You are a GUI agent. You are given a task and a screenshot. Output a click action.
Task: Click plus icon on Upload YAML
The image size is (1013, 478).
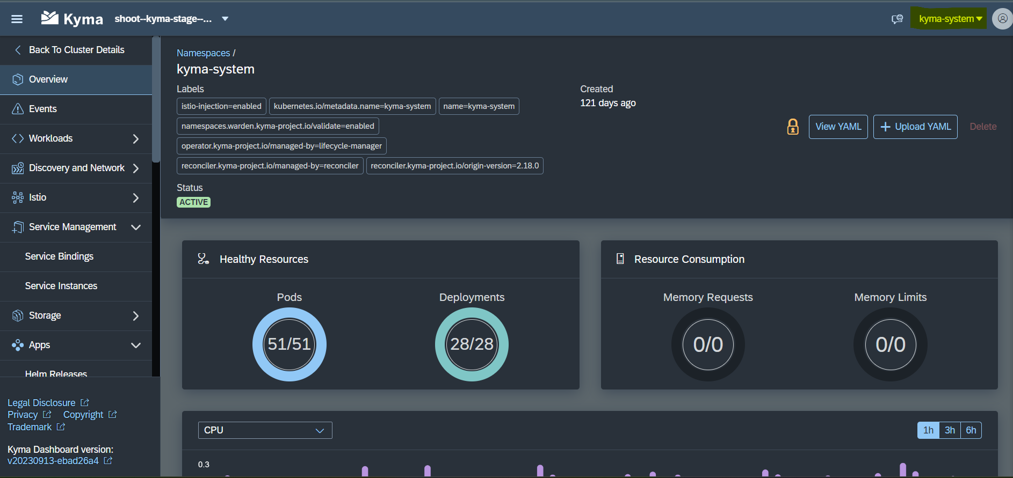pos(886,127)
